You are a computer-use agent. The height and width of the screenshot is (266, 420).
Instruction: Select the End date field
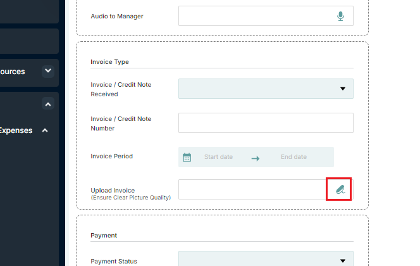pyautogui.click(x=293, y=157)
